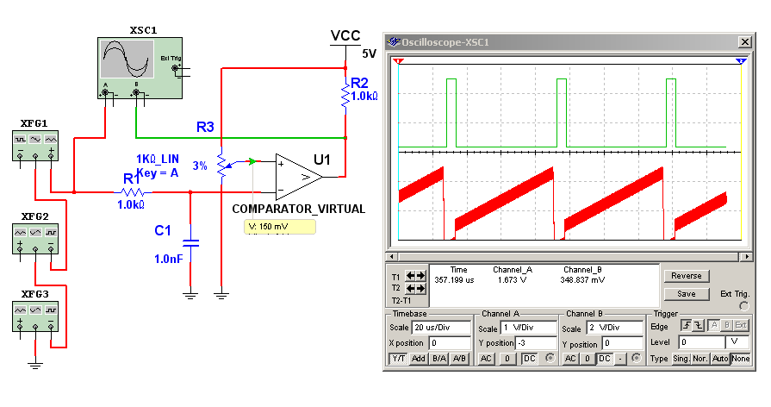The image size is (771, 407).
Task: Click the U1 comparator symbol
Action: coord(298,175)
